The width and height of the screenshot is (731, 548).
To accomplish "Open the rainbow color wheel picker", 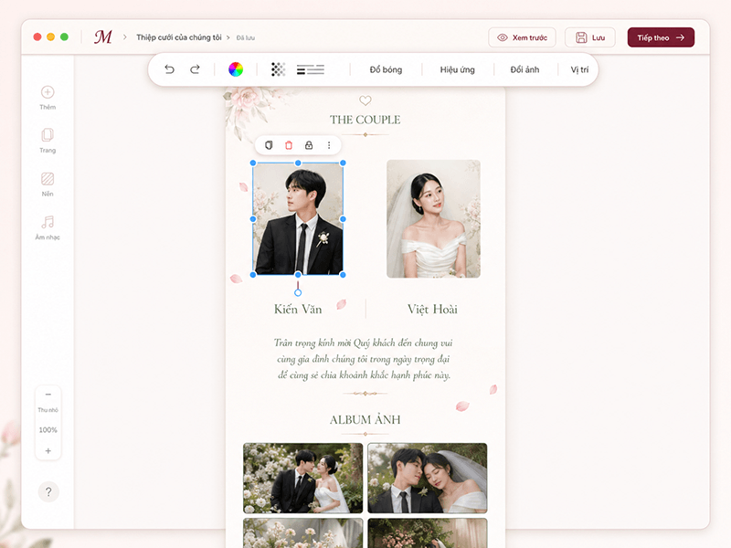I will [x=236, y=69].
